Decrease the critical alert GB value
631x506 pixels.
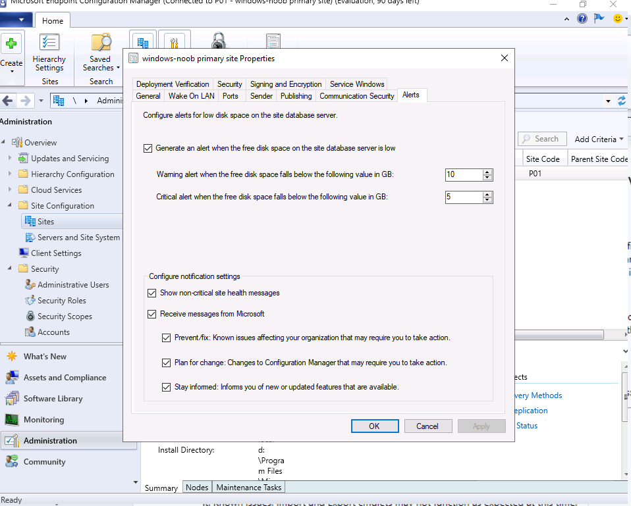pyautogui.click(x=487, y=200)
